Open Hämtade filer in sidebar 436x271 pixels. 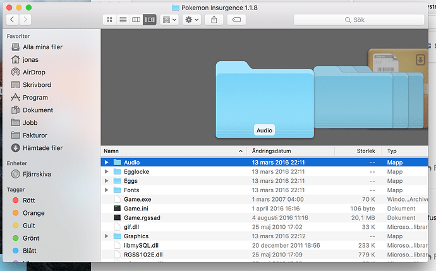pos(37,148)
